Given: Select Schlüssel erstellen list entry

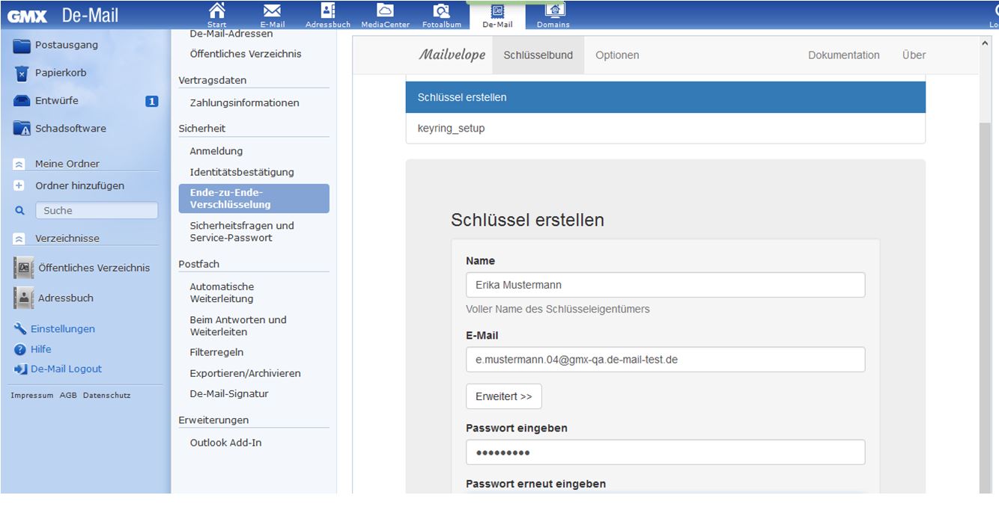Looking at the screenshot, I should point(666,97).
